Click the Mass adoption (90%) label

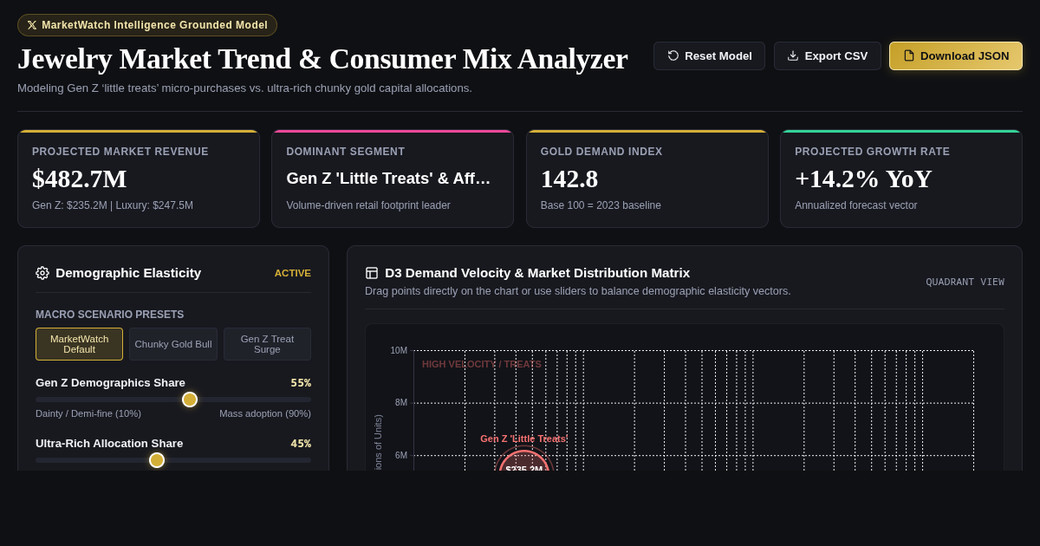coord(265,413)
